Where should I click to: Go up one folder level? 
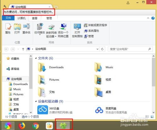point(23,49)
